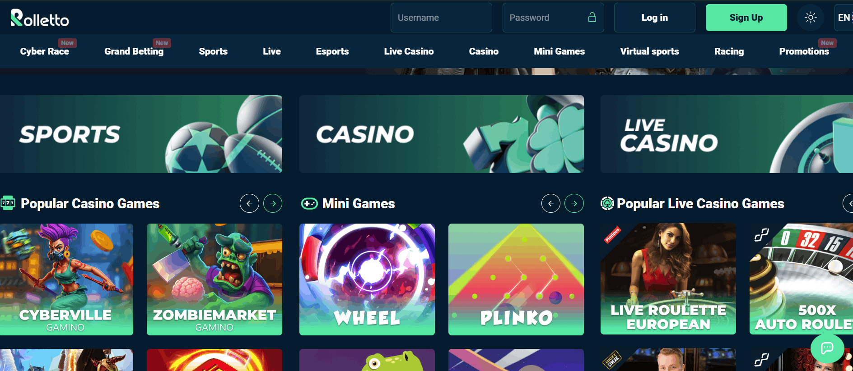Open the live chat bubble icon

tap(827, 348)
